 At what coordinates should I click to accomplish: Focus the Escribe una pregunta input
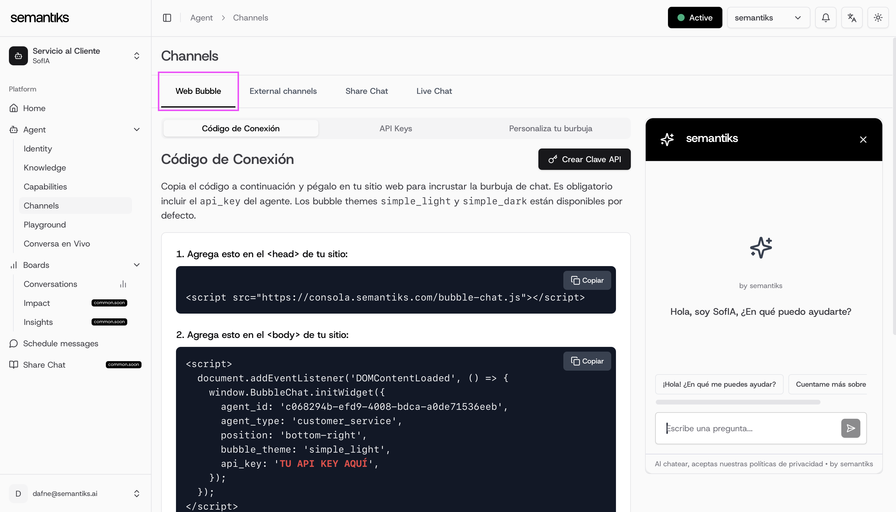tap(750, 428)
